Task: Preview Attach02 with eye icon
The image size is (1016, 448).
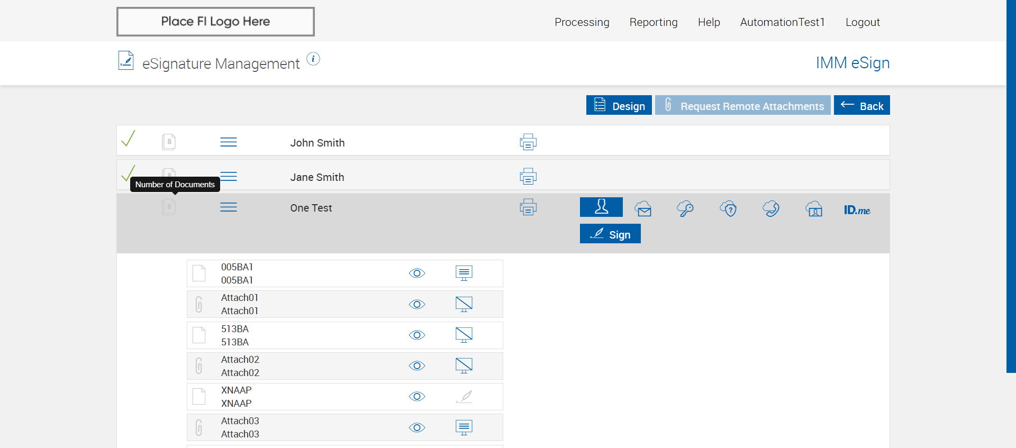Action: pos(417,365)
